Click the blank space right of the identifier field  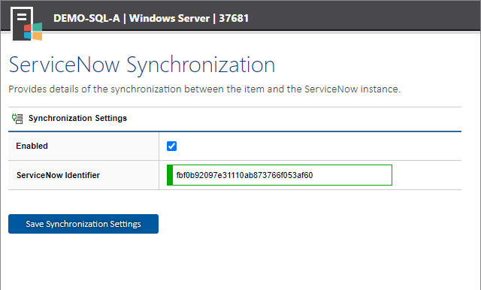click(x=426, y=175)
